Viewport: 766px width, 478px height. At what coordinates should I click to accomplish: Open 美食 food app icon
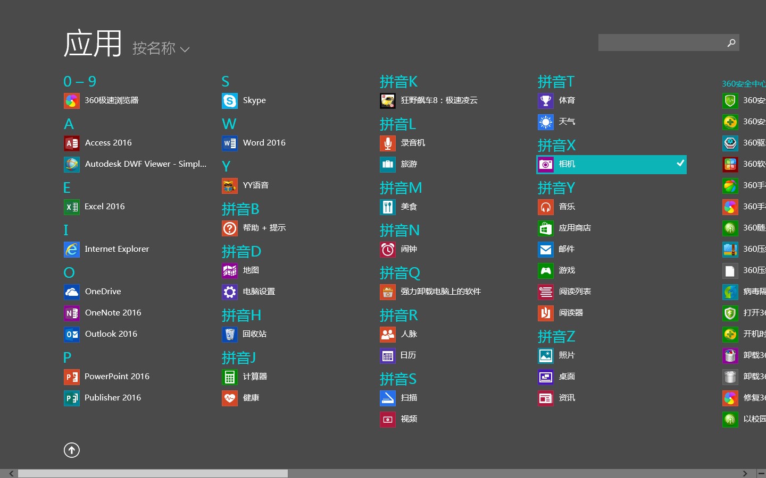coord(388,207)
